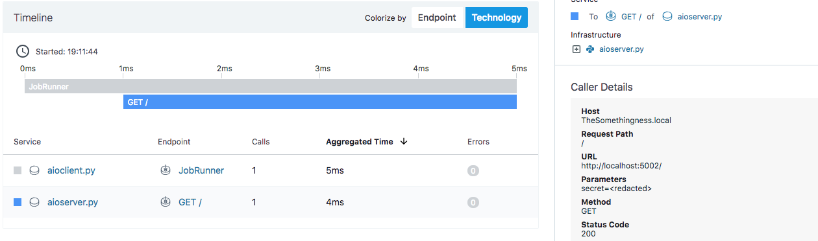Select the gray JobRunner timeline bar
The width and height of the screenshot is (818, 241).
pos(271,86)
